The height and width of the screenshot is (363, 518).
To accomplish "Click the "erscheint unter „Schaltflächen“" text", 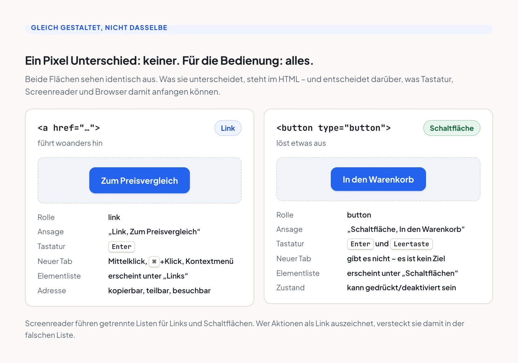I will tap(402, 273).
